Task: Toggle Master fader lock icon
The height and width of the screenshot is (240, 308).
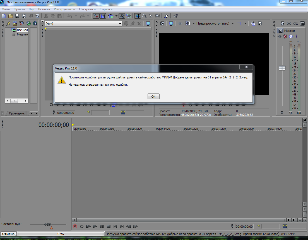Action: pyautogui.click(x=282, y=112)
